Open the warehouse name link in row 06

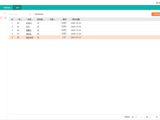tap(29, 30)
